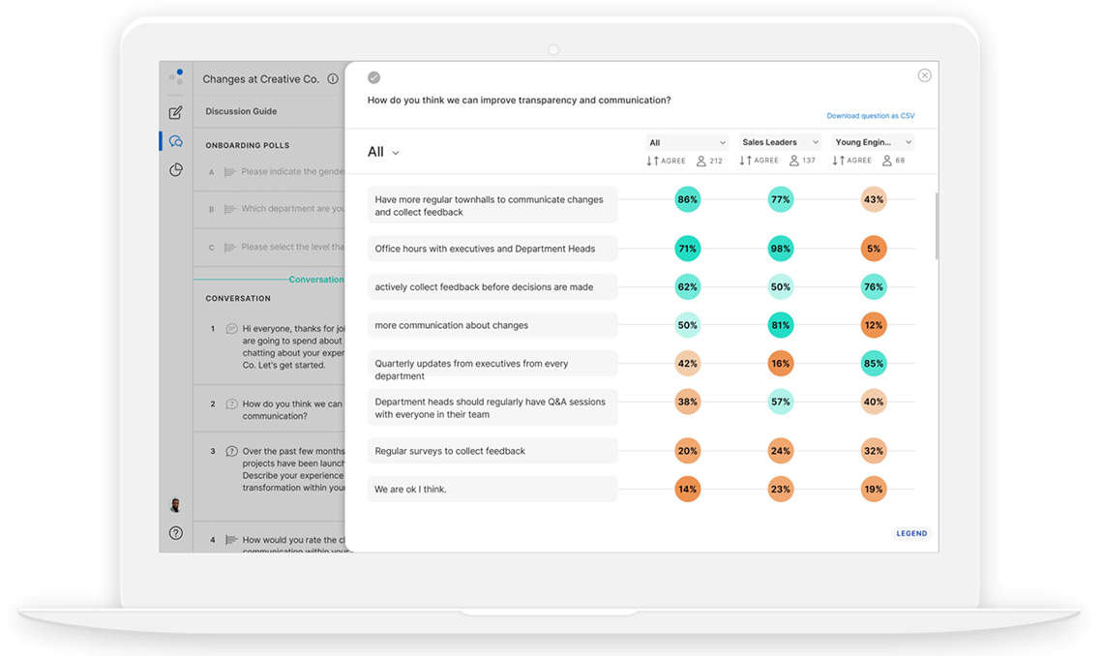This screenshot has width=1103, height=656.
Task: Click poll icon for onboarding poll B
Action: click(230, 209)
